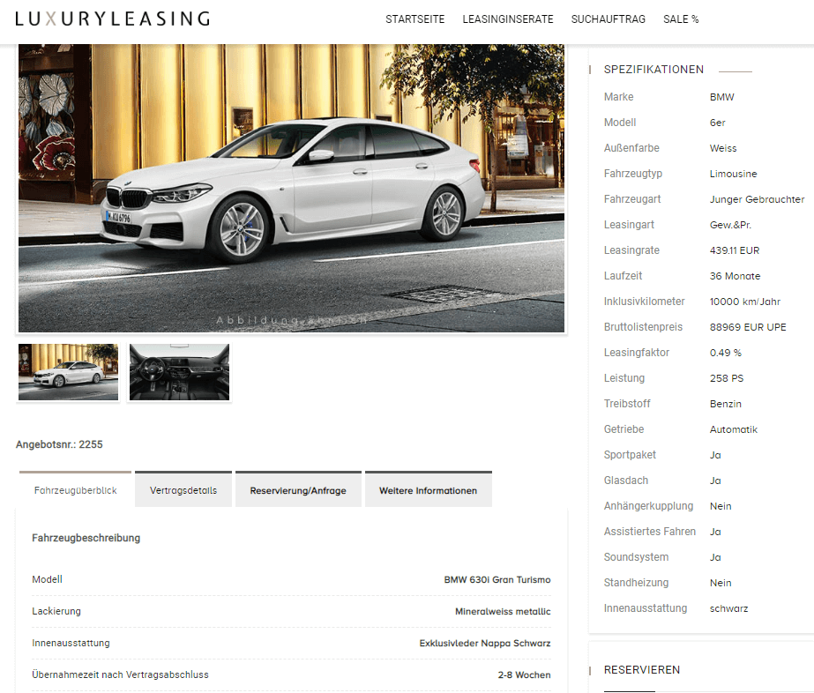The height and width of the screenshot is (693, 814).
Task: Open the Suchauftrag page
Action: pyautogui.click(x=608, y=19)
